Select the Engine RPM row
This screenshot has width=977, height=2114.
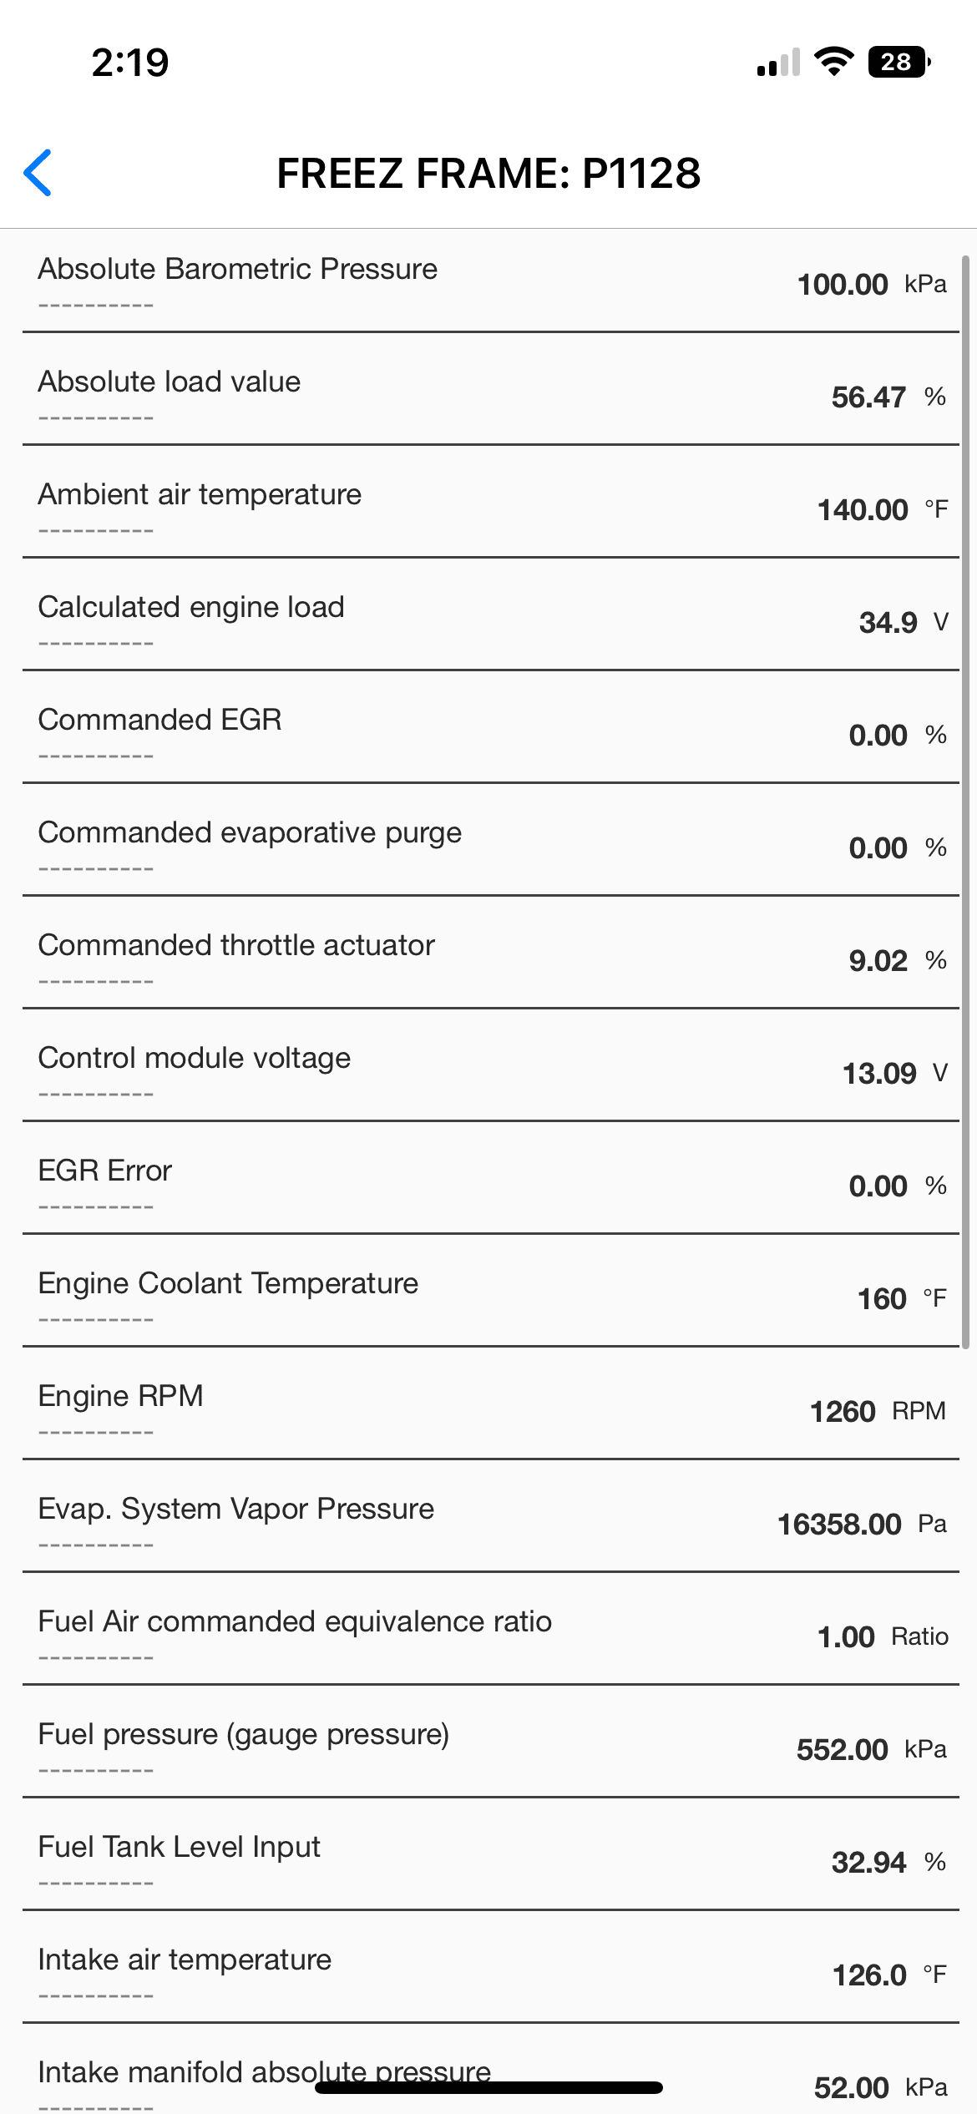[488, 1409]
